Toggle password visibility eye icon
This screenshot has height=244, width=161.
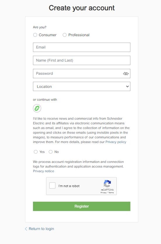126,74
